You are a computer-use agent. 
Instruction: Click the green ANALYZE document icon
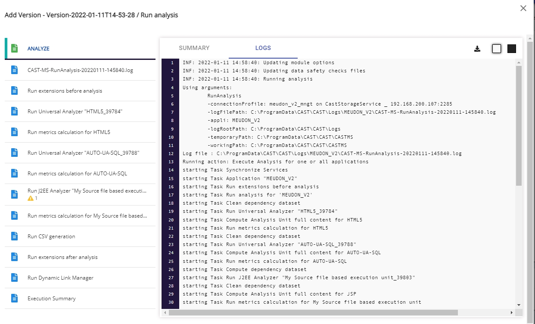15,48
